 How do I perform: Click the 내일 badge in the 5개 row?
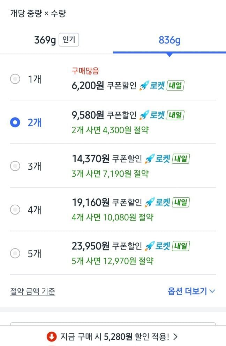[181, 246]
